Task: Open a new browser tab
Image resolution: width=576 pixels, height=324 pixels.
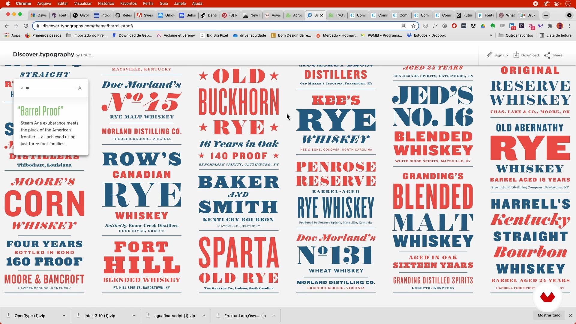Action: tap(546, 15)
